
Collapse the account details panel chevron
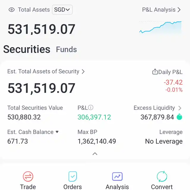[95, 154]
